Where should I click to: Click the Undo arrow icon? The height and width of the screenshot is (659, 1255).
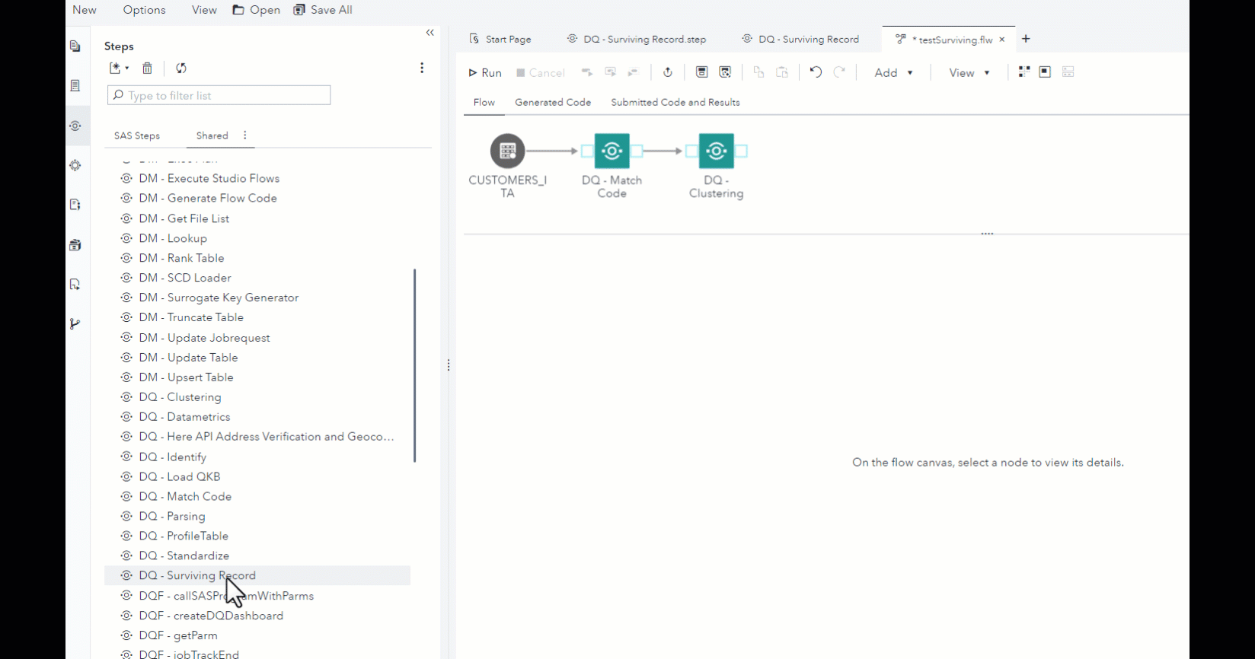click(816, 72)
